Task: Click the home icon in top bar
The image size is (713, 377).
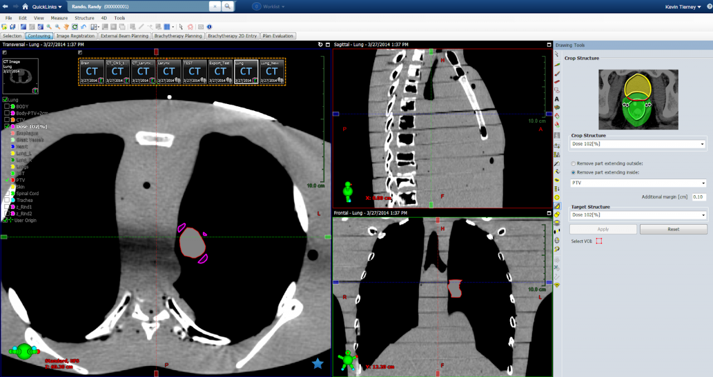Action: 25,7
